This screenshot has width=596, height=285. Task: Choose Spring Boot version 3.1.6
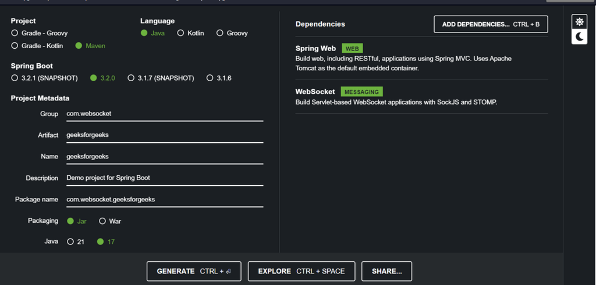click(x=210, y=78)
